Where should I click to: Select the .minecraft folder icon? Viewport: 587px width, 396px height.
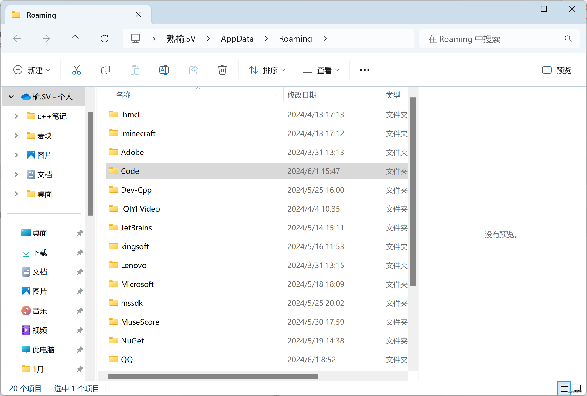coord(114,133)
